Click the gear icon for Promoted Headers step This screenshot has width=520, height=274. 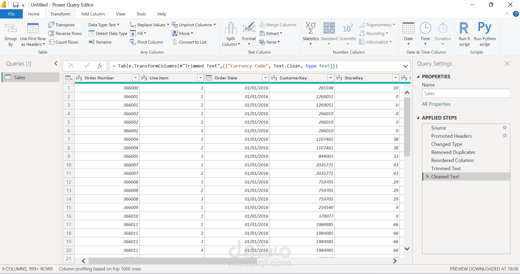(x=505, y=136)
